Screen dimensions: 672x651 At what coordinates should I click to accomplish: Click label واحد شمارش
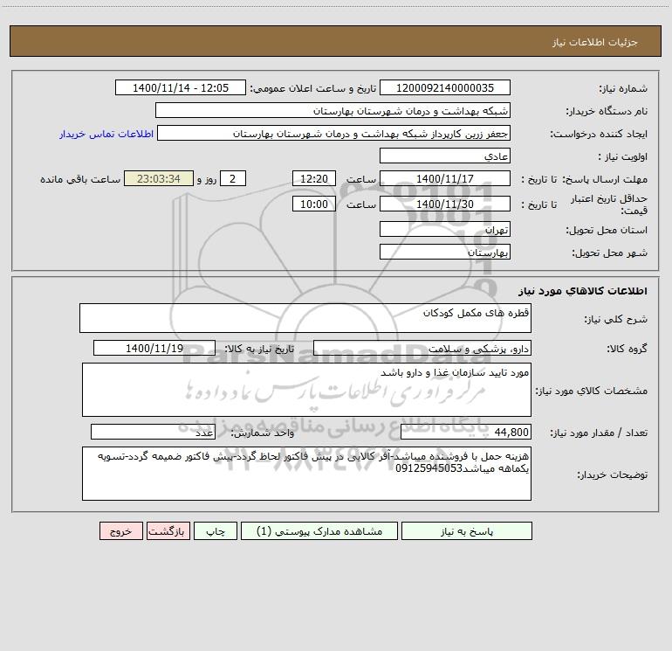(x=263, y=433)
